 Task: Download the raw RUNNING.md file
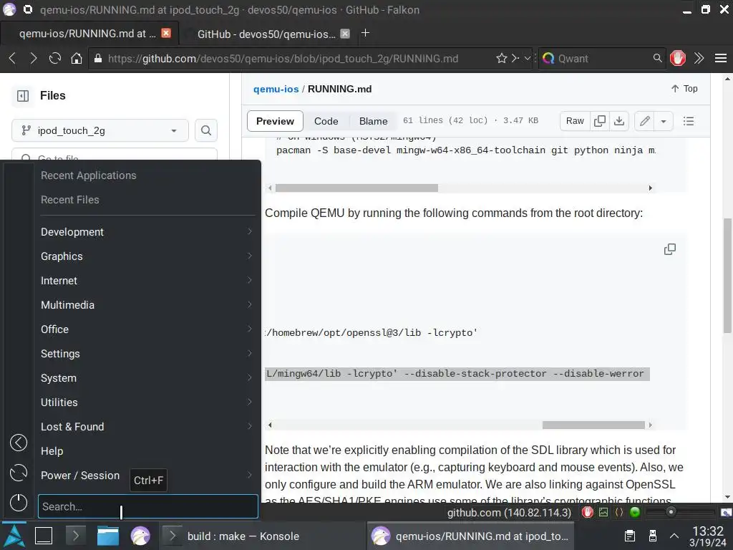(619, 121)
